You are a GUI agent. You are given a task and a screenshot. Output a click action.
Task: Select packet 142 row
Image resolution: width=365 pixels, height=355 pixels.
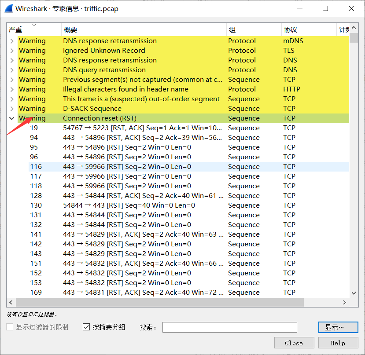pos(189,244)
